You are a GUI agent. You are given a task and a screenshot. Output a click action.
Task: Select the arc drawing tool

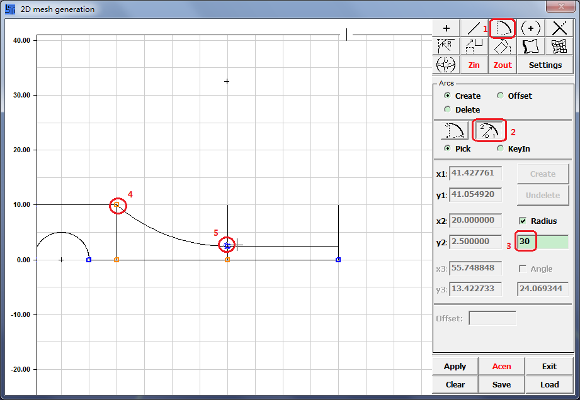click(503, 28)
